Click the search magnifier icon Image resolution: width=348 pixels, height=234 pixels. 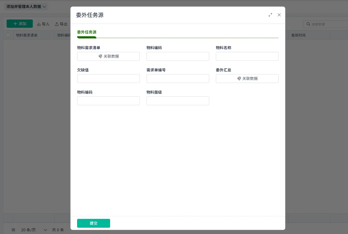click(x=308, y=24)
